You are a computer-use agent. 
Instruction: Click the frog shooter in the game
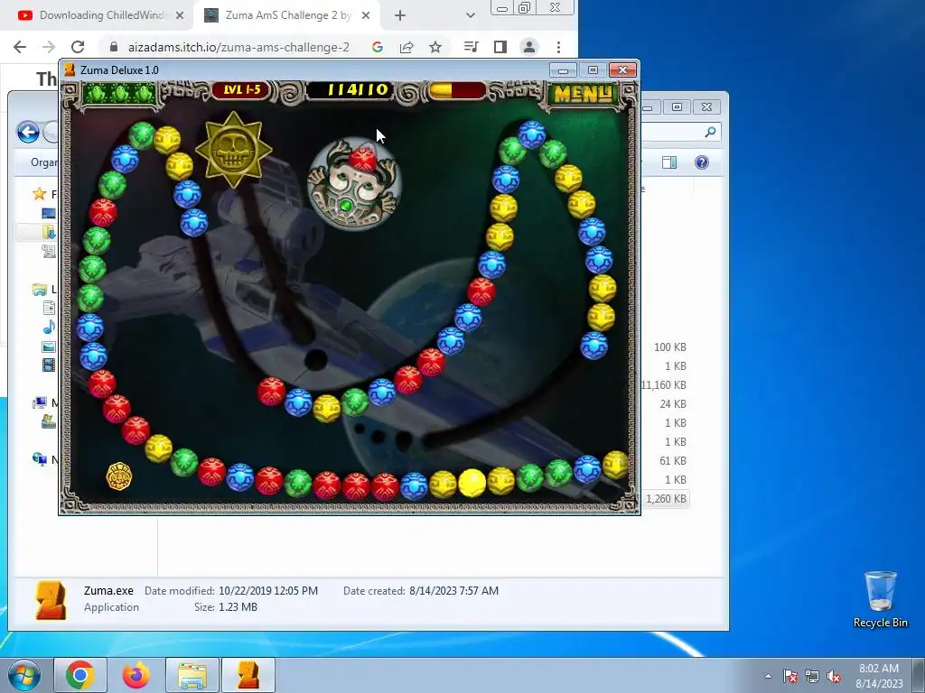click(x=353, y=184)
